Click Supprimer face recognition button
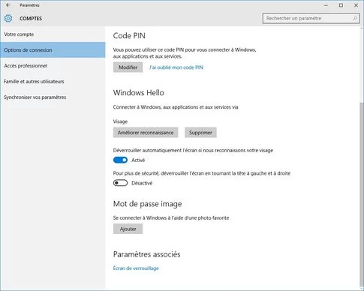The image size is (364, 291). click(200, 133)
